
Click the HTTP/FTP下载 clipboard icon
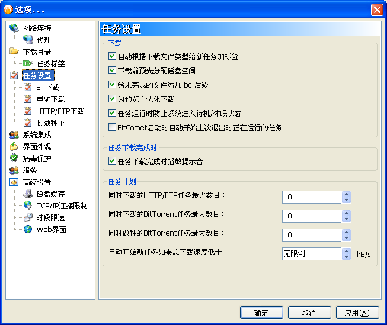pyautogui.click(x=28, y=111)
